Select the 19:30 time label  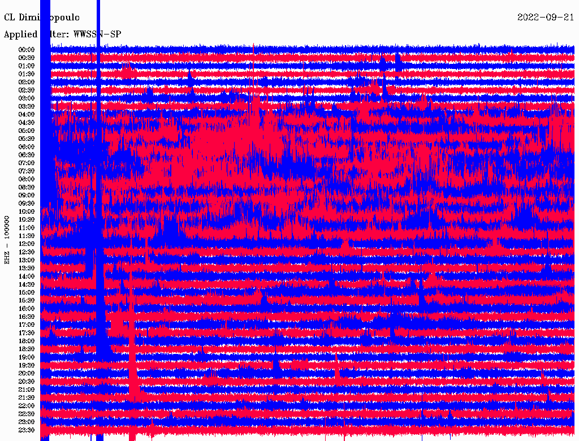click(x=27, y=365)
